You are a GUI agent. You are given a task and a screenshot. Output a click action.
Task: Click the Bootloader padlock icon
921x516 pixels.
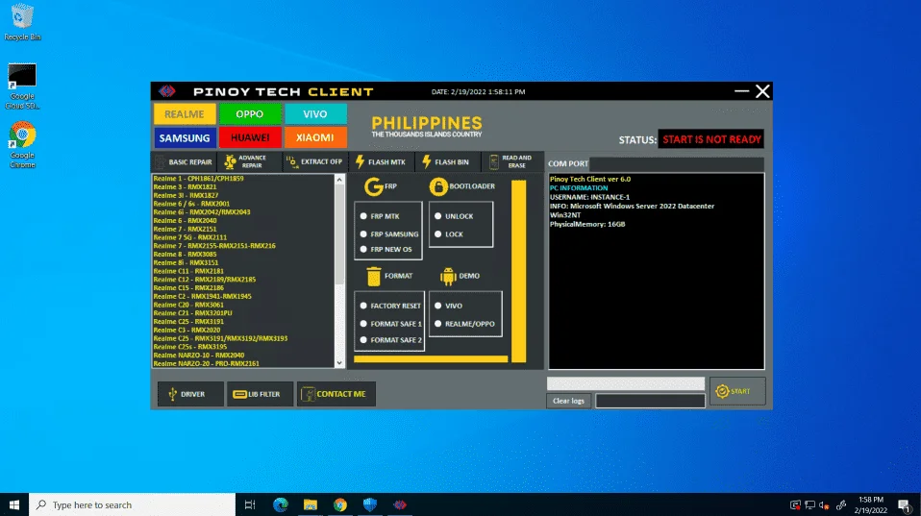(438, 186)
